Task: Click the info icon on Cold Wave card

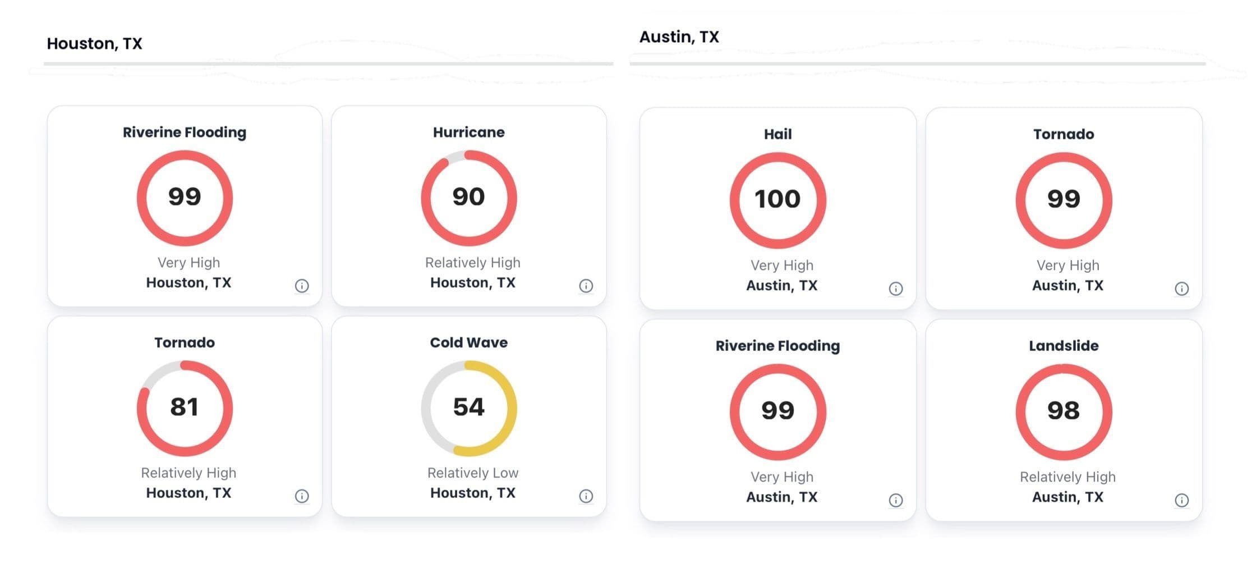Action: click(x=587, y=496)
